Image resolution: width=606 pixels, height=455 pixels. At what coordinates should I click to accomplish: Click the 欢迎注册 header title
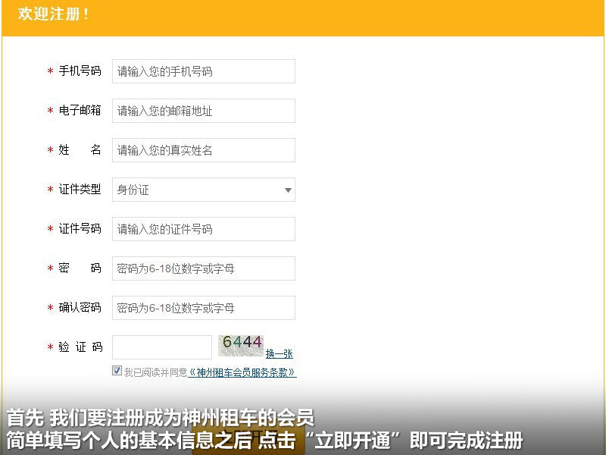point(53,14)
